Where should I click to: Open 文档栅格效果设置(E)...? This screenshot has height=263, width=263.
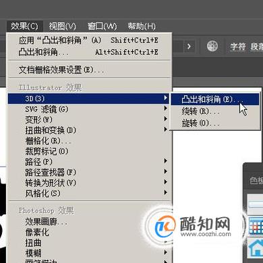(x=90, y=70)
